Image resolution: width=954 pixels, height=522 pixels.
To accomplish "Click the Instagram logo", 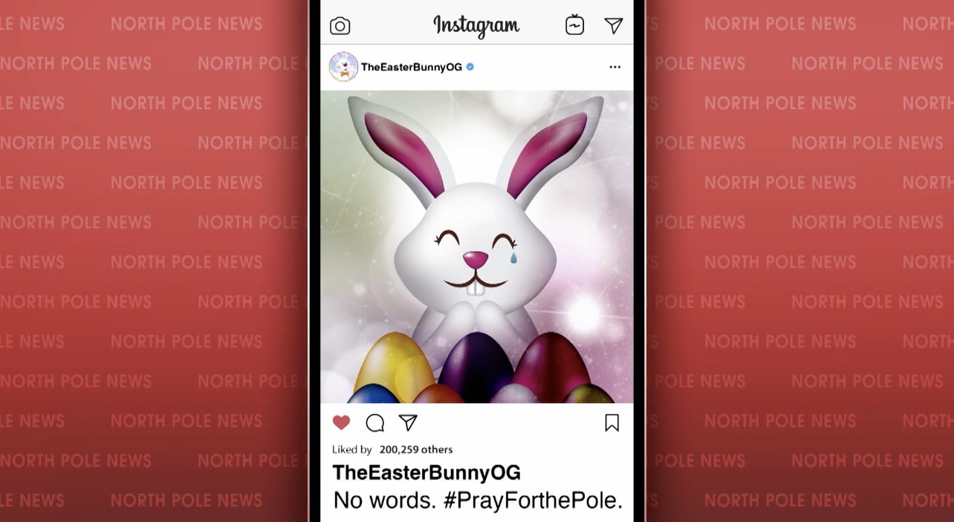I will pyautogui.click(x=476, y=26).
